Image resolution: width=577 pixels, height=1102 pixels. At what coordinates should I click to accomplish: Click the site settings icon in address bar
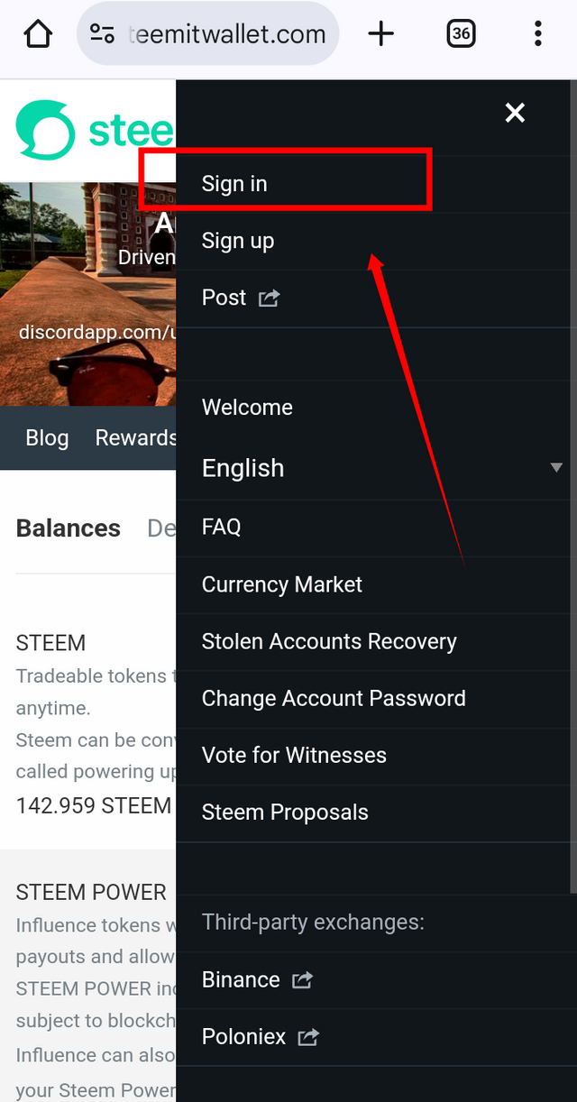click(x=102, y=35)
